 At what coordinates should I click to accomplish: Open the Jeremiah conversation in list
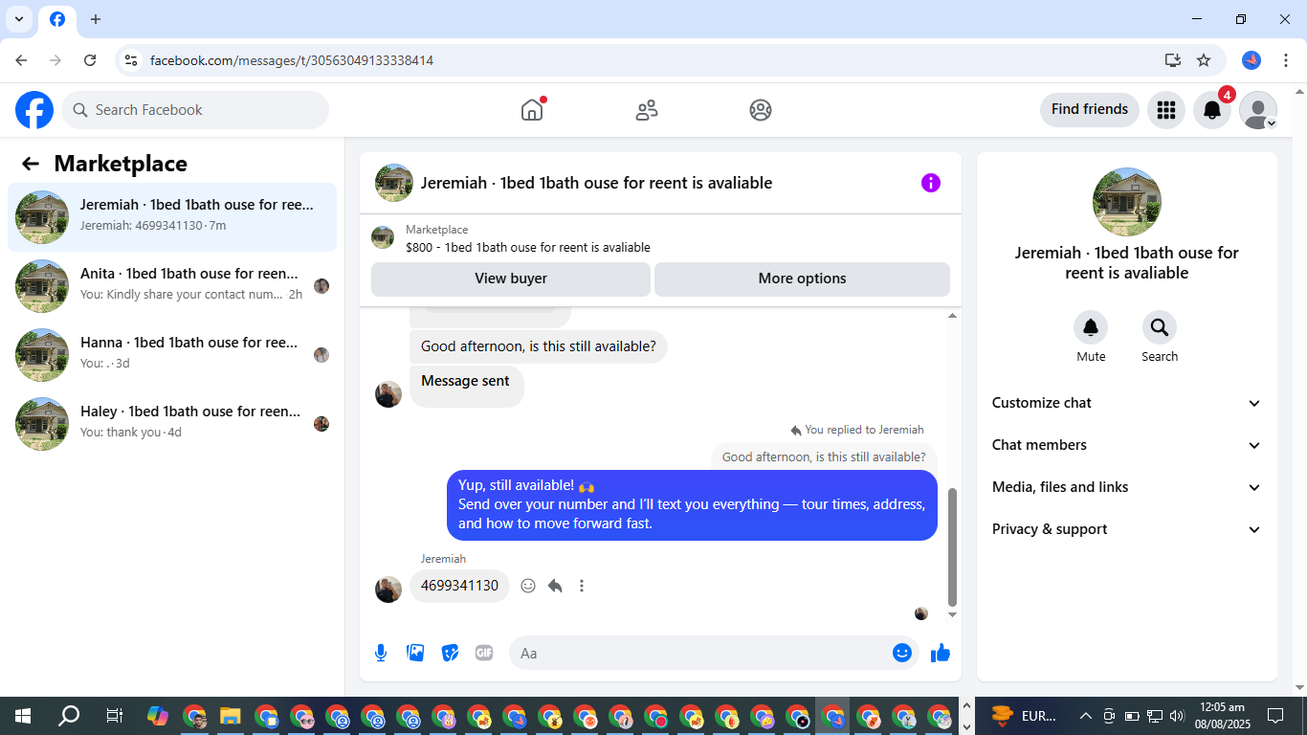[x=172, y=217]
